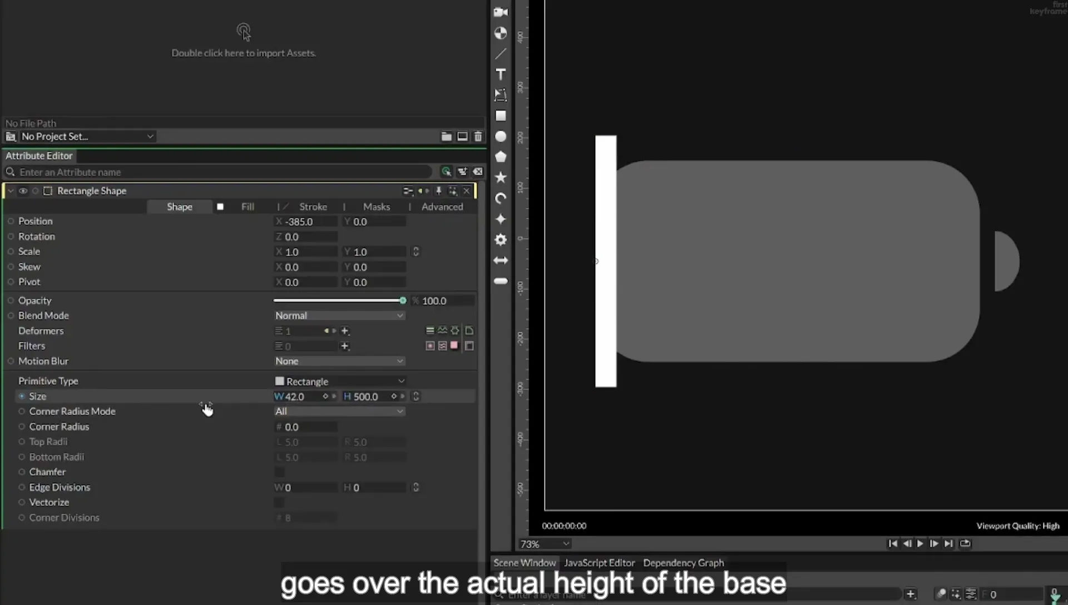This screenshot has height=605, width=1068.
Task: Select the Capsule shape tool
Action: [x=501, y=281]
